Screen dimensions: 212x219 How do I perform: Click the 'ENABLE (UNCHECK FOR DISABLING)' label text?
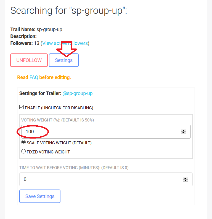point(59,108)
